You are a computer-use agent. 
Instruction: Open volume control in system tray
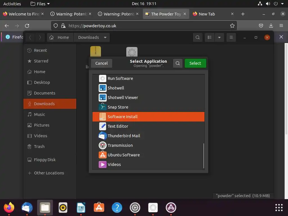point(268,4)
